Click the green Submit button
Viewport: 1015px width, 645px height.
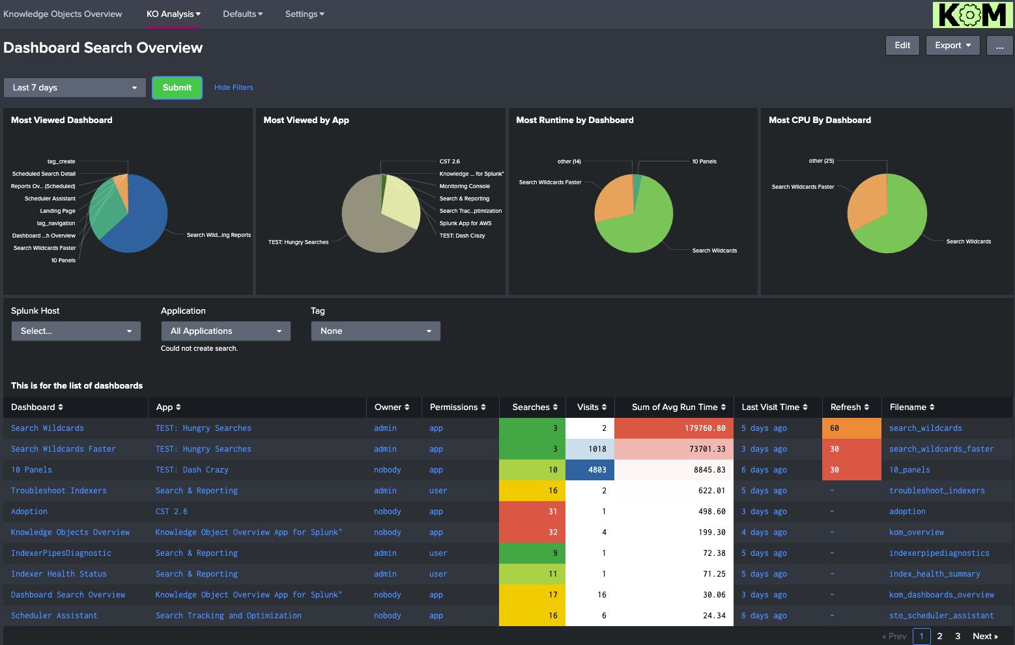point(177,87)
